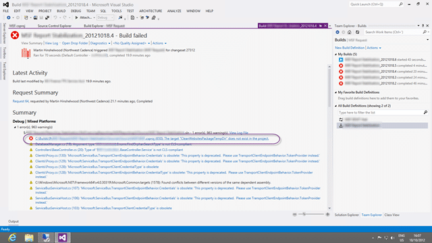Image resolution: width=432 pixels, height=243 pixels.
Task: Click the zoom out icon below summary
Action: click(294, 215)
